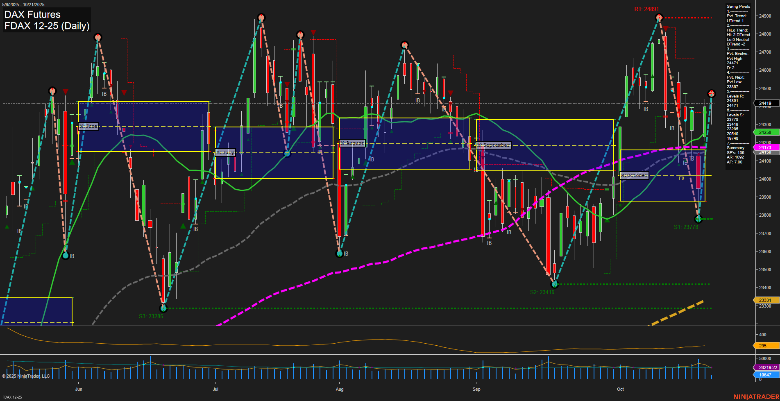Select the S3 pivot-low circle marker near 23285

coord(163,308)
